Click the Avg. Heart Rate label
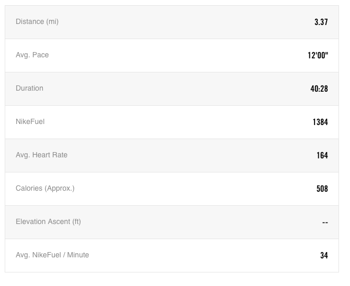Image resolution: width=350 pixels, height=286 pixels. 41,155
